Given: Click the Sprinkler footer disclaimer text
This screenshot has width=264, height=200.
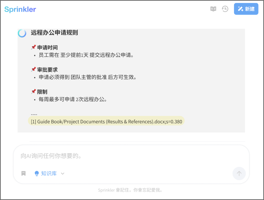Looking at the screenshot, I should pyautogui.click(x=130, y=190).
